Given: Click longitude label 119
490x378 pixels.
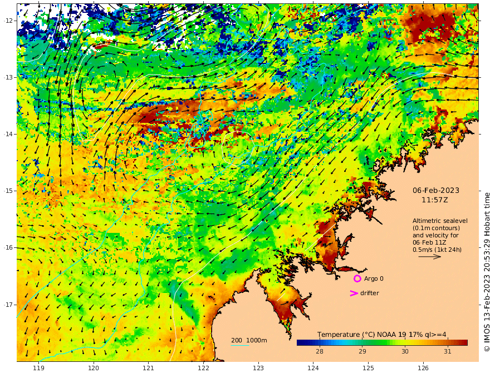Looking at the screenshot, I should click(x=39, y=368).
